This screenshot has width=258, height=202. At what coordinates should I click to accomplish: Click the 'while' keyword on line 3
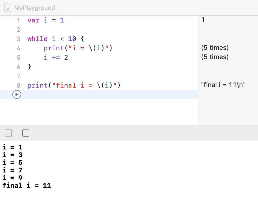(38, 39)
